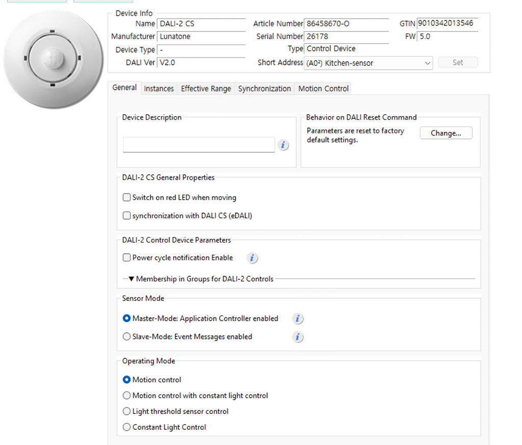Screen dimensions: 522x445
Task: Go to the Motion Control tab
Action: (x=323, y=89)
